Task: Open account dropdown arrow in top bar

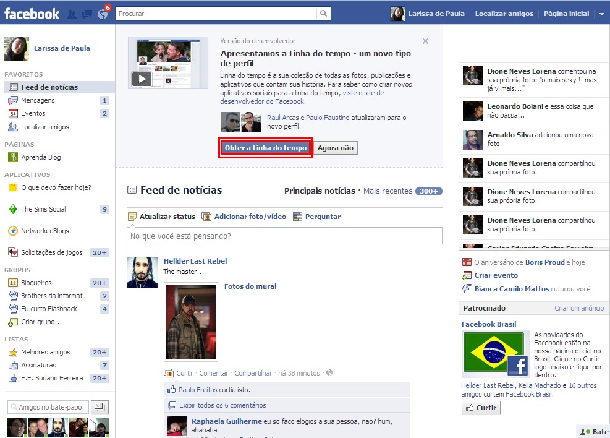Action: click(601, 14)
